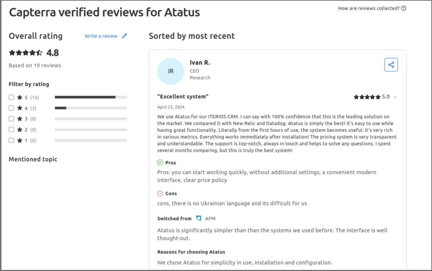The image size is (432, 271).
Task: Click the green plus Pros icon
Action: (x=160, y=163)
